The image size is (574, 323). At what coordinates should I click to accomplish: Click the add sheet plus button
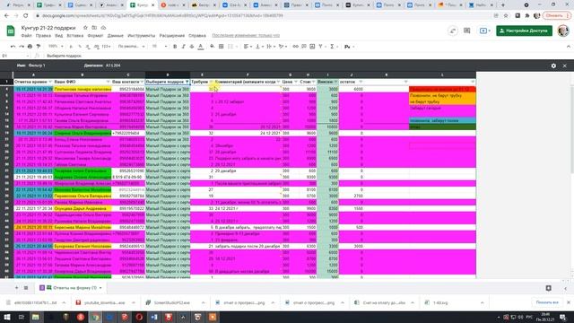pyautogui.click(x=16, y=288)
